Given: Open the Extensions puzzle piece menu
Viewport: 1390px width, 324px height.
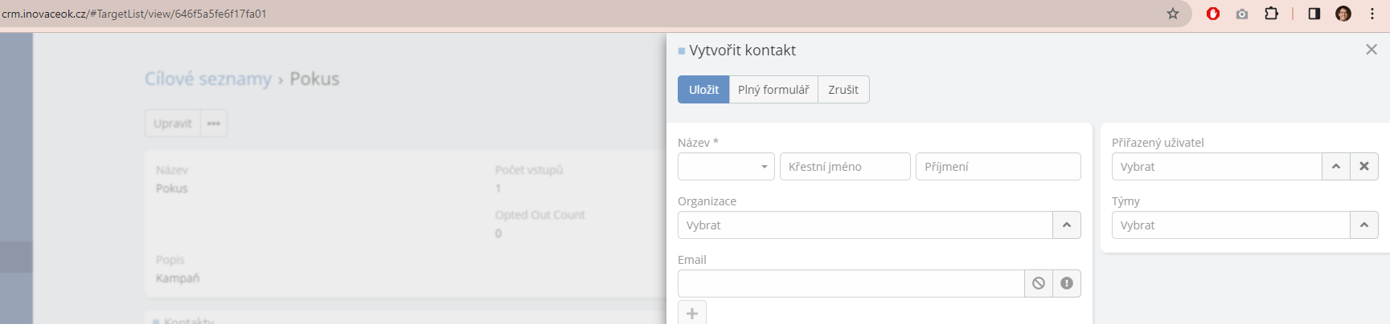Looking at the screenshot, I should pyautogui.click(x=1271, y=14).
